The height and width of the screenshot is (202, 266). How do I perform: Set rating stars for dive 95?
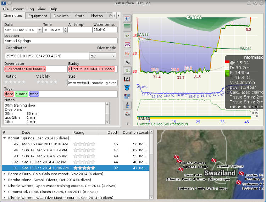coord(84,144)
